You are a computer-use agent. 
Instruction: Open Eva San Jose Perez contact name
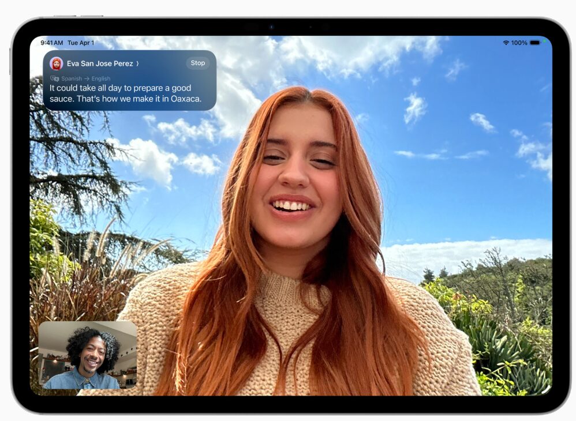(x=99, y=63)
